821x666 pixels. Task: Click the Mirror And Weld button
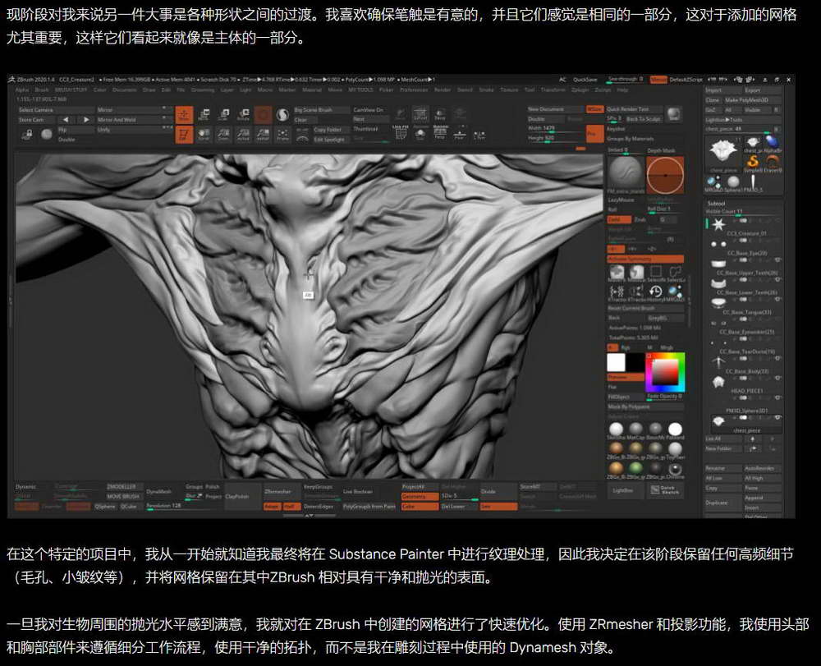pyautogui.click(x=134, y=120)
